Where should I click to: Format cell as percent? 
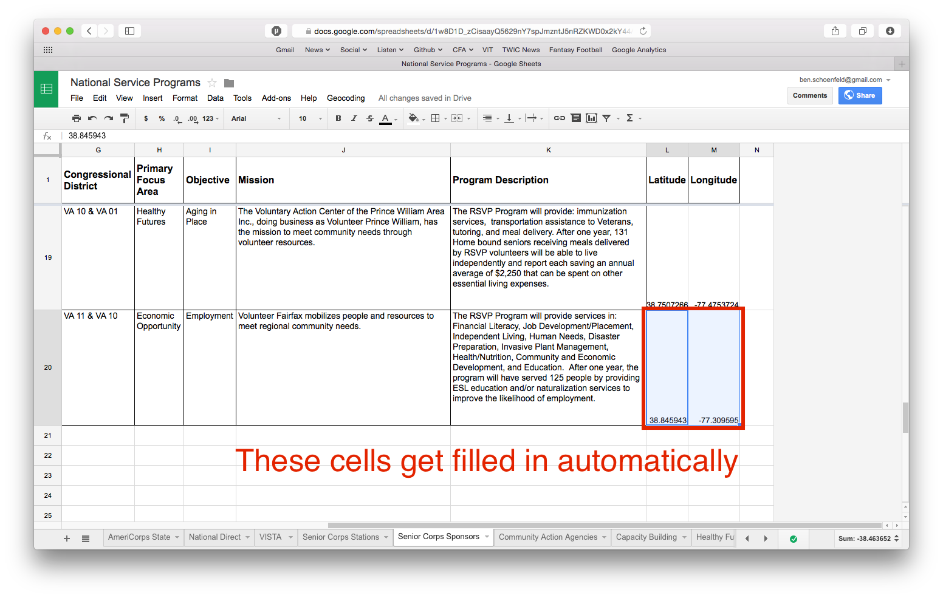[162, 118]
